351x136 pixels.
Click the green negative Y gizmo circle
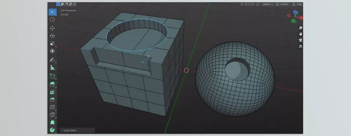(293, 21)
